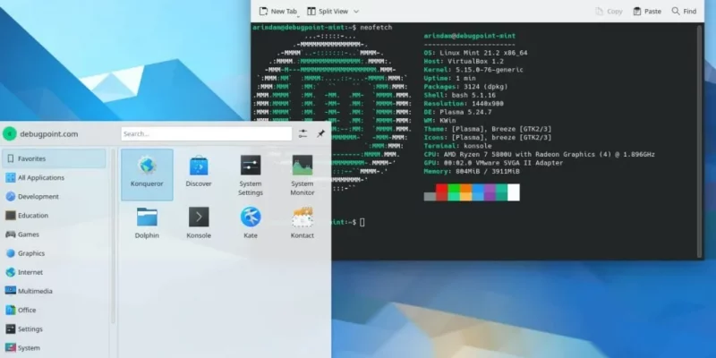Expand the Split View dropdown chevron
The image size is (716, 358).
pyautogui.click(x=356, y=12)
